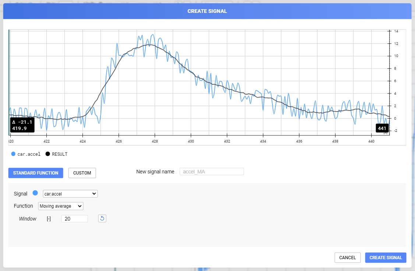Image resolution: width=415 pixels, height=271 pixels.
Task: Click the Create Signal dialog title bar
Action: coord(207,11)
